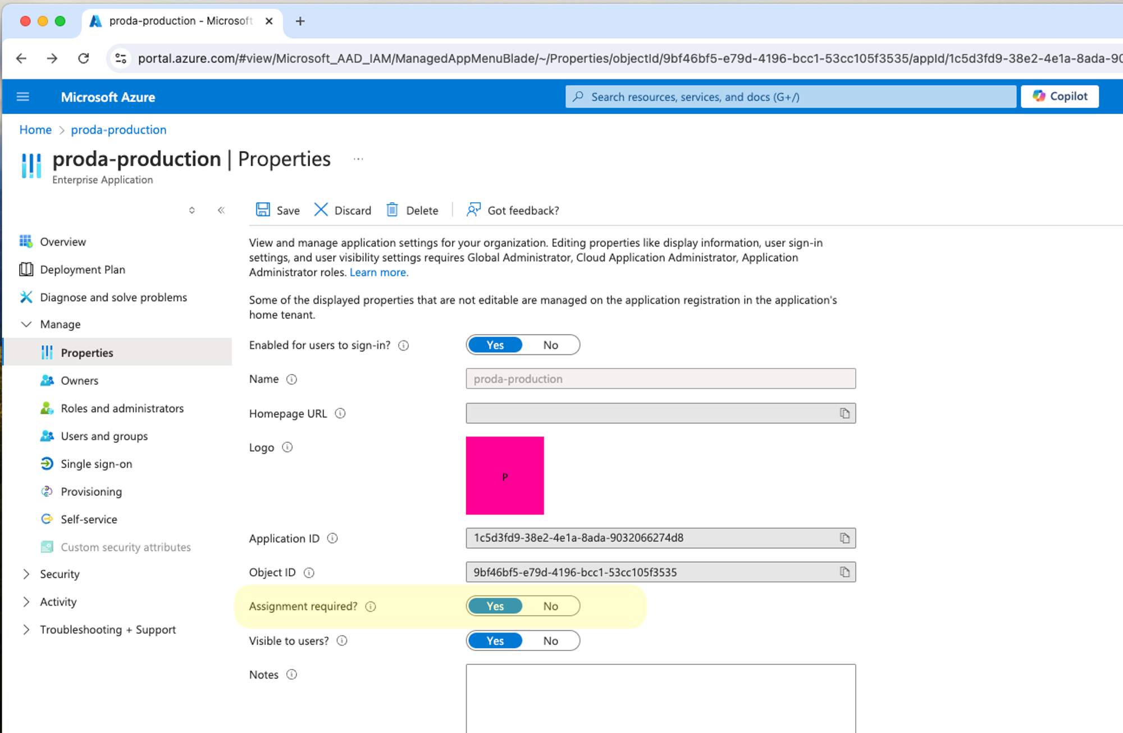This screenshot has height=733, width=1123.
Task: Click the Owners sidebar item
Action: click(79, 380)
